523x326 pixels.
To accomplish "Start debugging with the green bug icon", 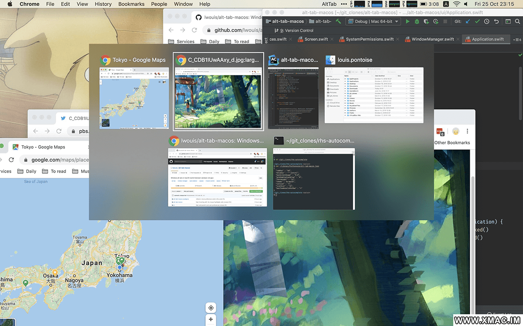I will pos(417,21).
